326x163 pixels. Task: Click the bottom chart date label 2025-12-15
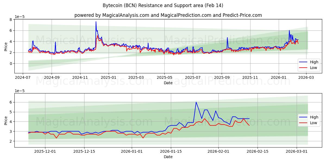(x=84, y=152)
